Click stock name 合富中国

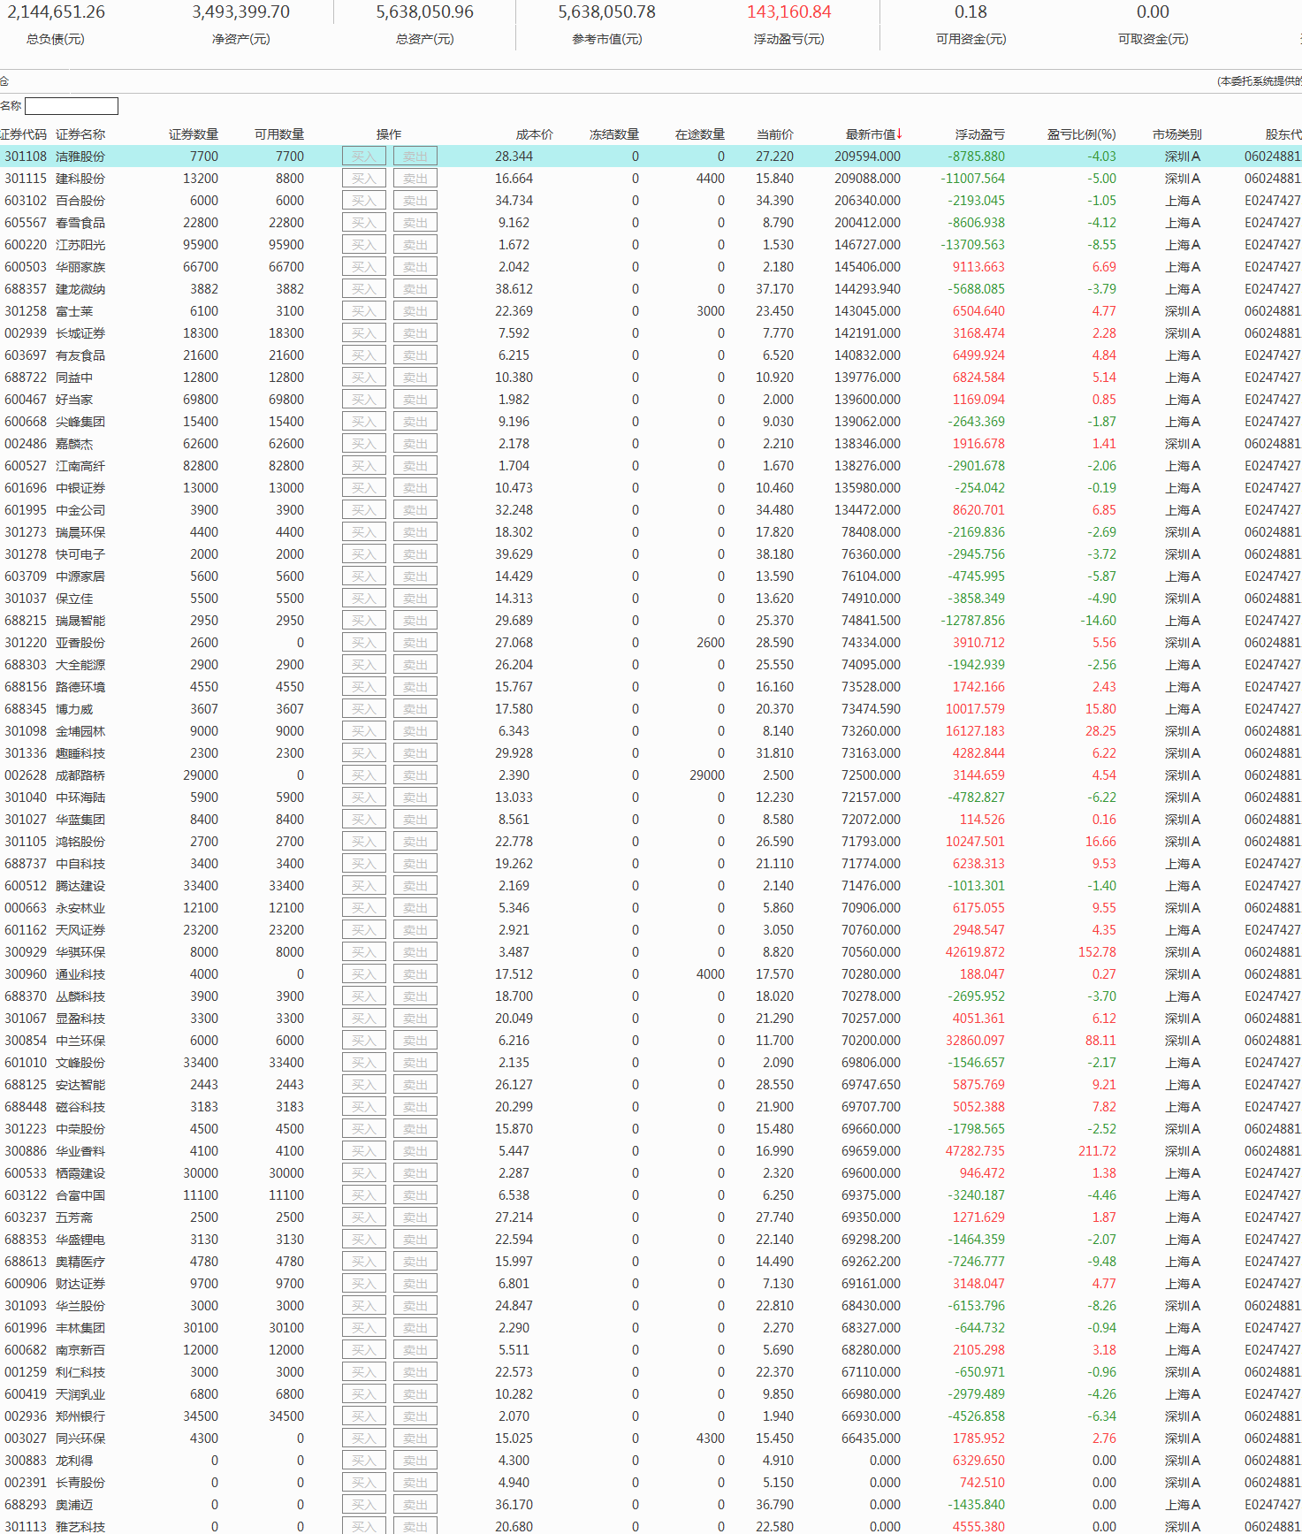(80, 1195)
